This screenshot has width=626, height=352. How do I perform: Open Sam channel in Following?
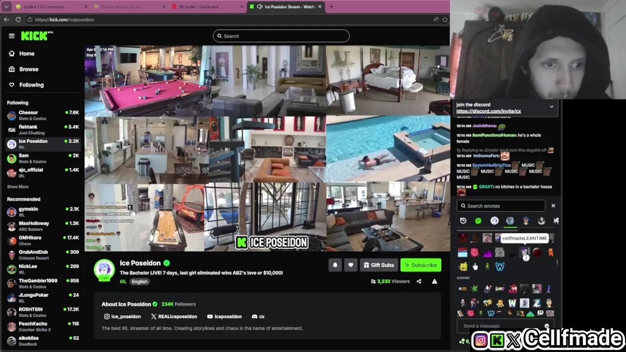point(43,158)
